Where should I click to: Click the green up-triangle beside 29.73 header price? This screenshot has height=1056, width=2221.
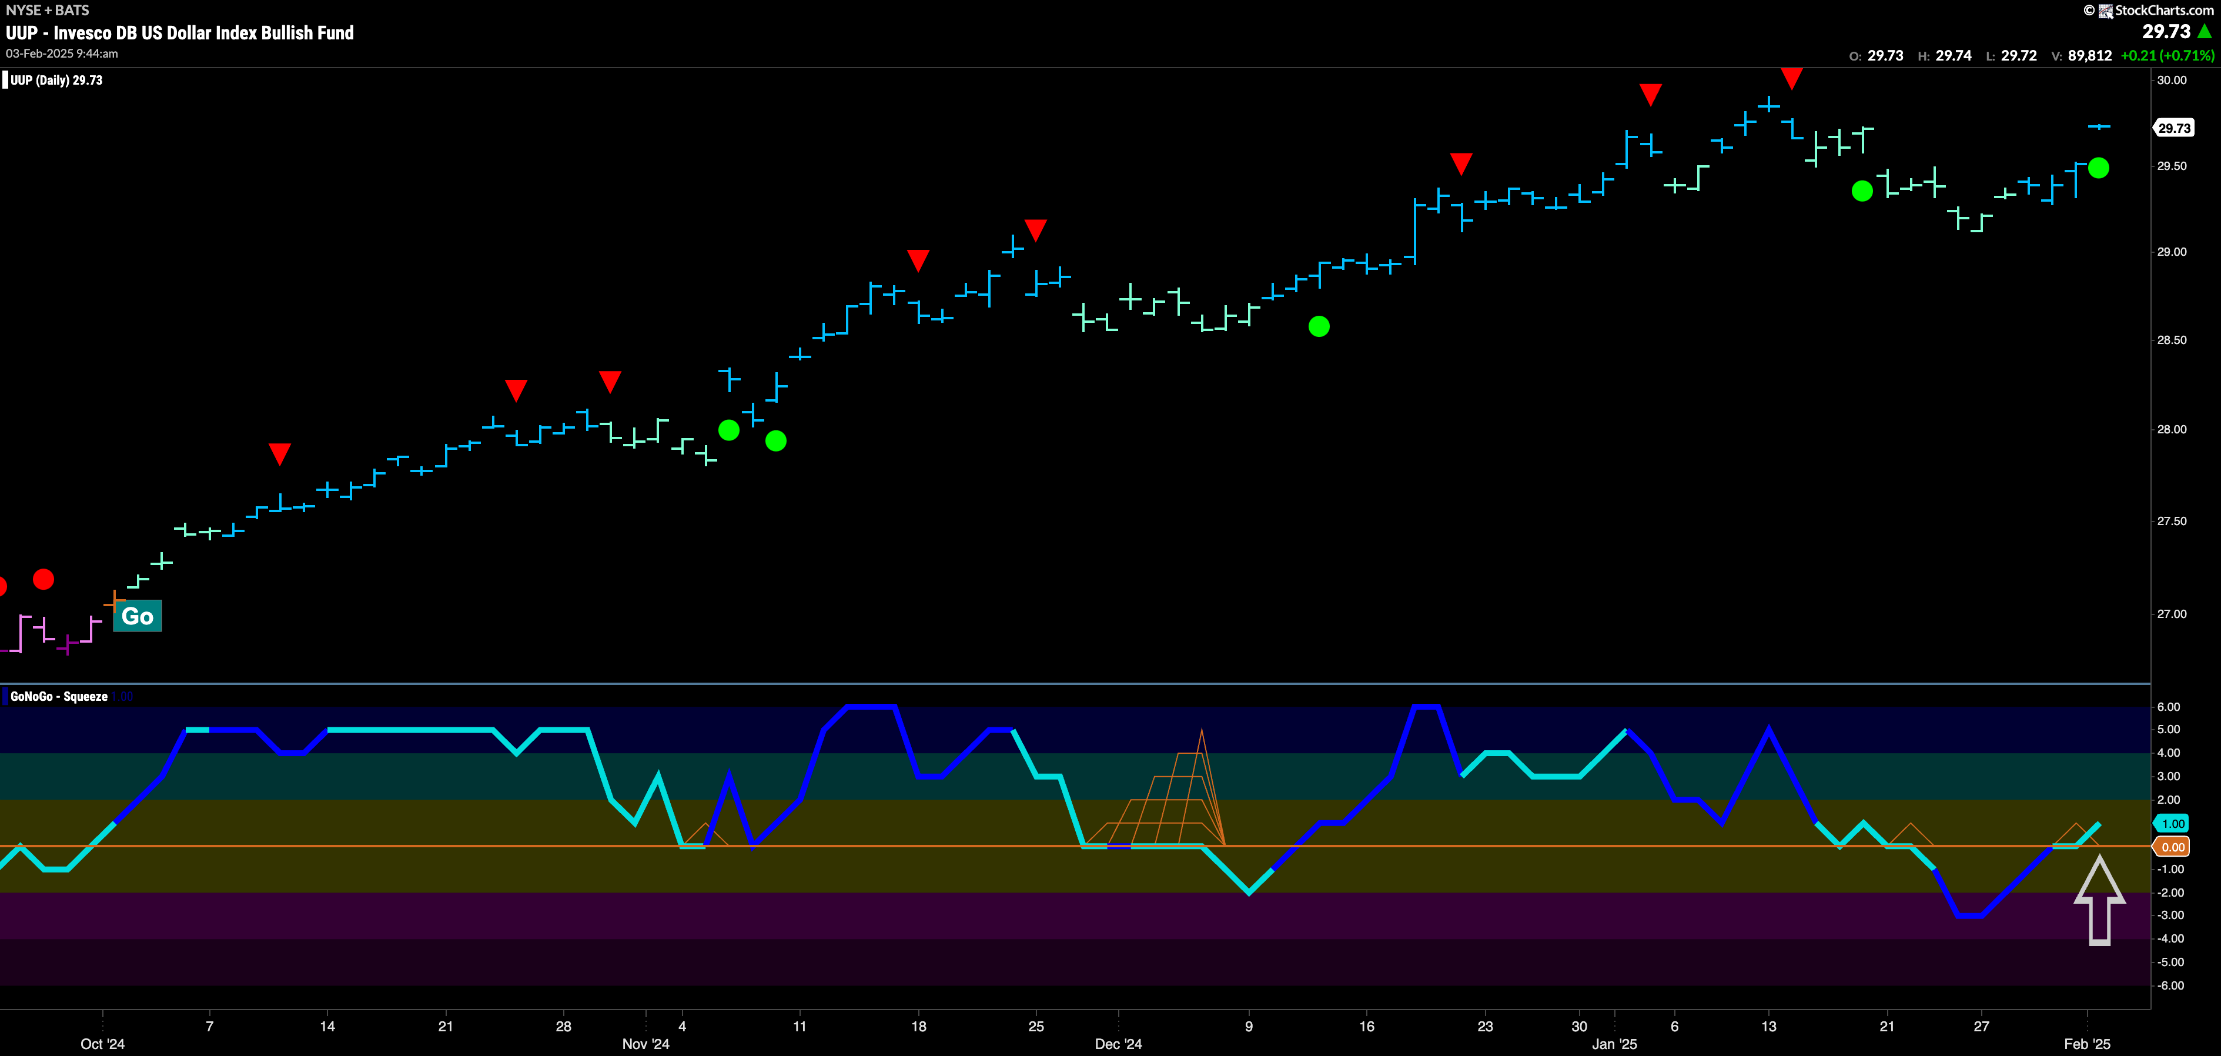tap(2205, 32)
